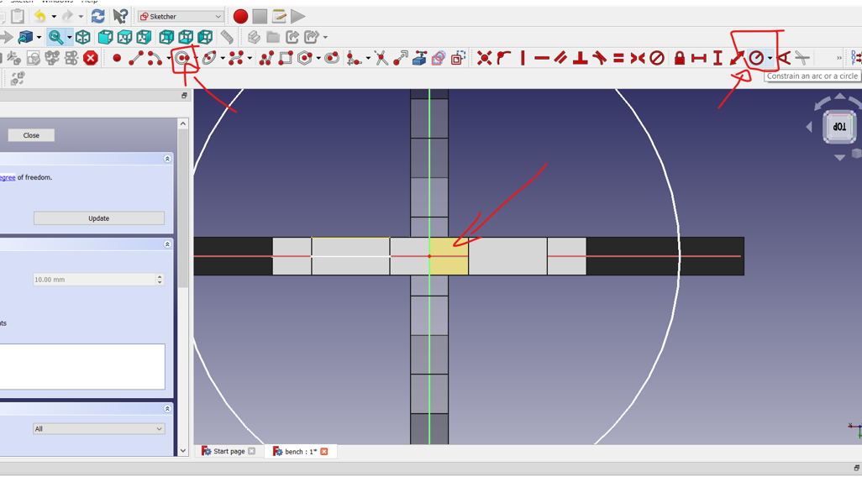Apply Lock constraint padlock icon
Image resolution: width=862 pixels, height=477 pixels.
(x=680, y=58)
